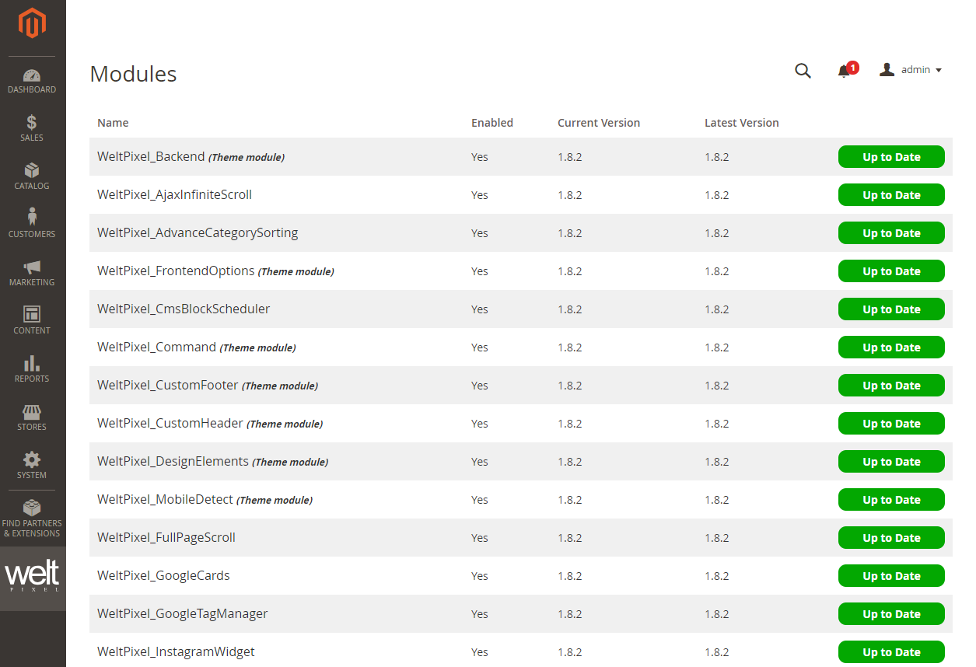
Task: Select the WeltPixel_GoogleCards module name
Action: 163,575
